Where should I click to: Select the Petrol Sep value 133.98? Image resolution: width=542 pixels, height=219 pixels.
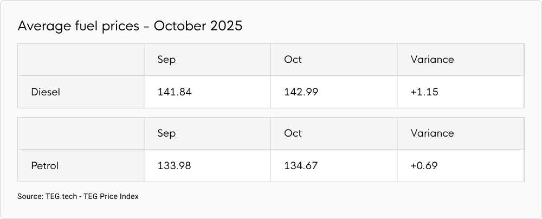coord(175,166)
